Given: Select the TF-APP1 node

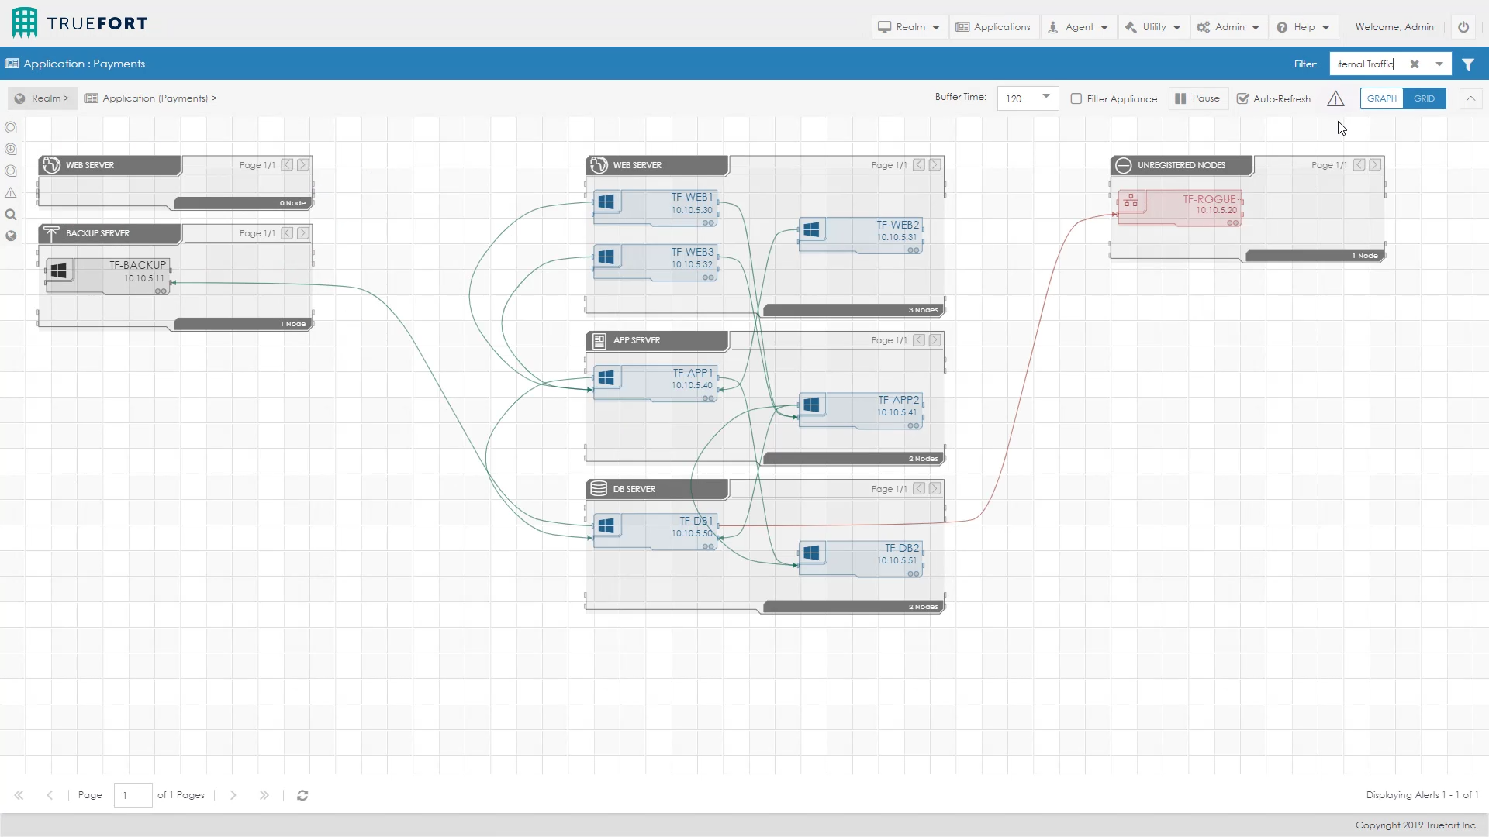Looking at the screenshot, I should pyautogui.click(x=655, y=384).
